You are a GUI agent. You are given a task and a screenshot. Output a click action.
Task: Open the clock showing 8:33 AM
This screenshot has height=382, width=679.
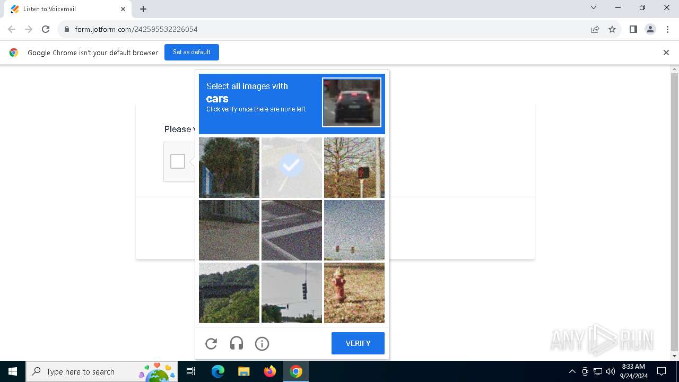(633, 371)
